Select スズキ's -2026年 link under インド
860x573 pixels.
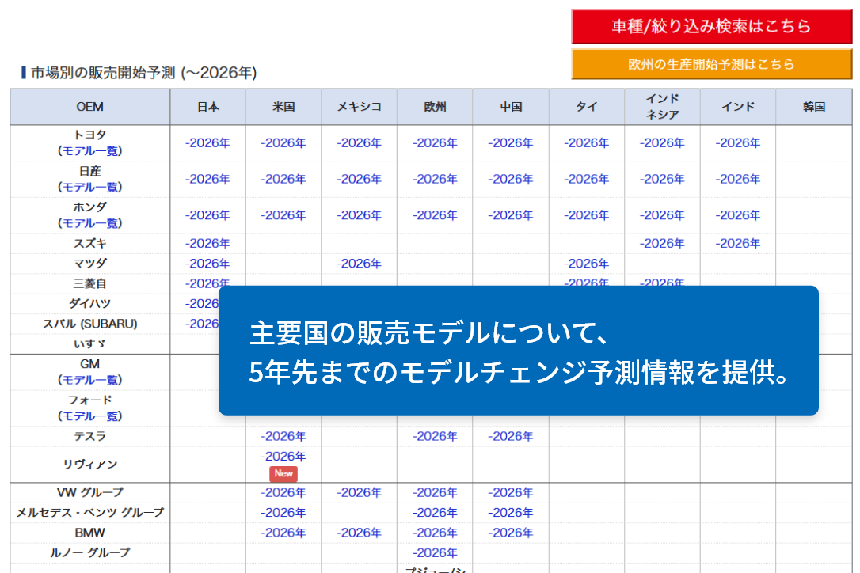pos(738,244)
